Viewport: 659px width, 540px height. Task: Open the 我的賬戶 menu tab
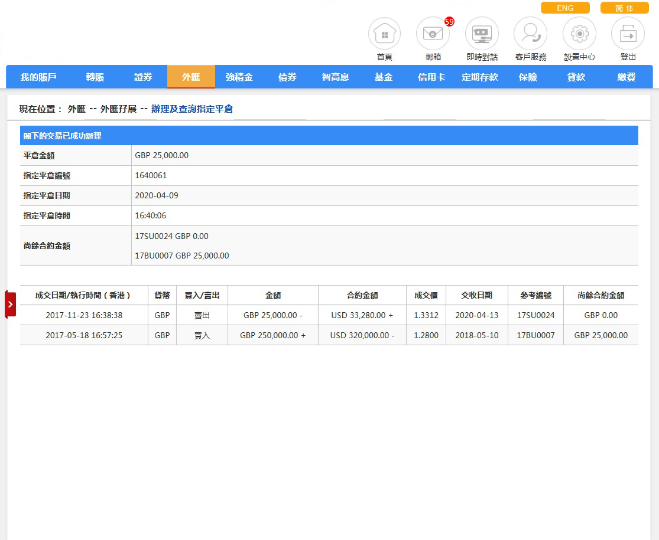pos(38,77)
